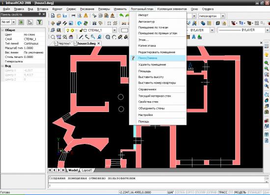270x195 pixels.
Task: Choose Помещение по точкам from the menu
Action: [x=153, y=28]
